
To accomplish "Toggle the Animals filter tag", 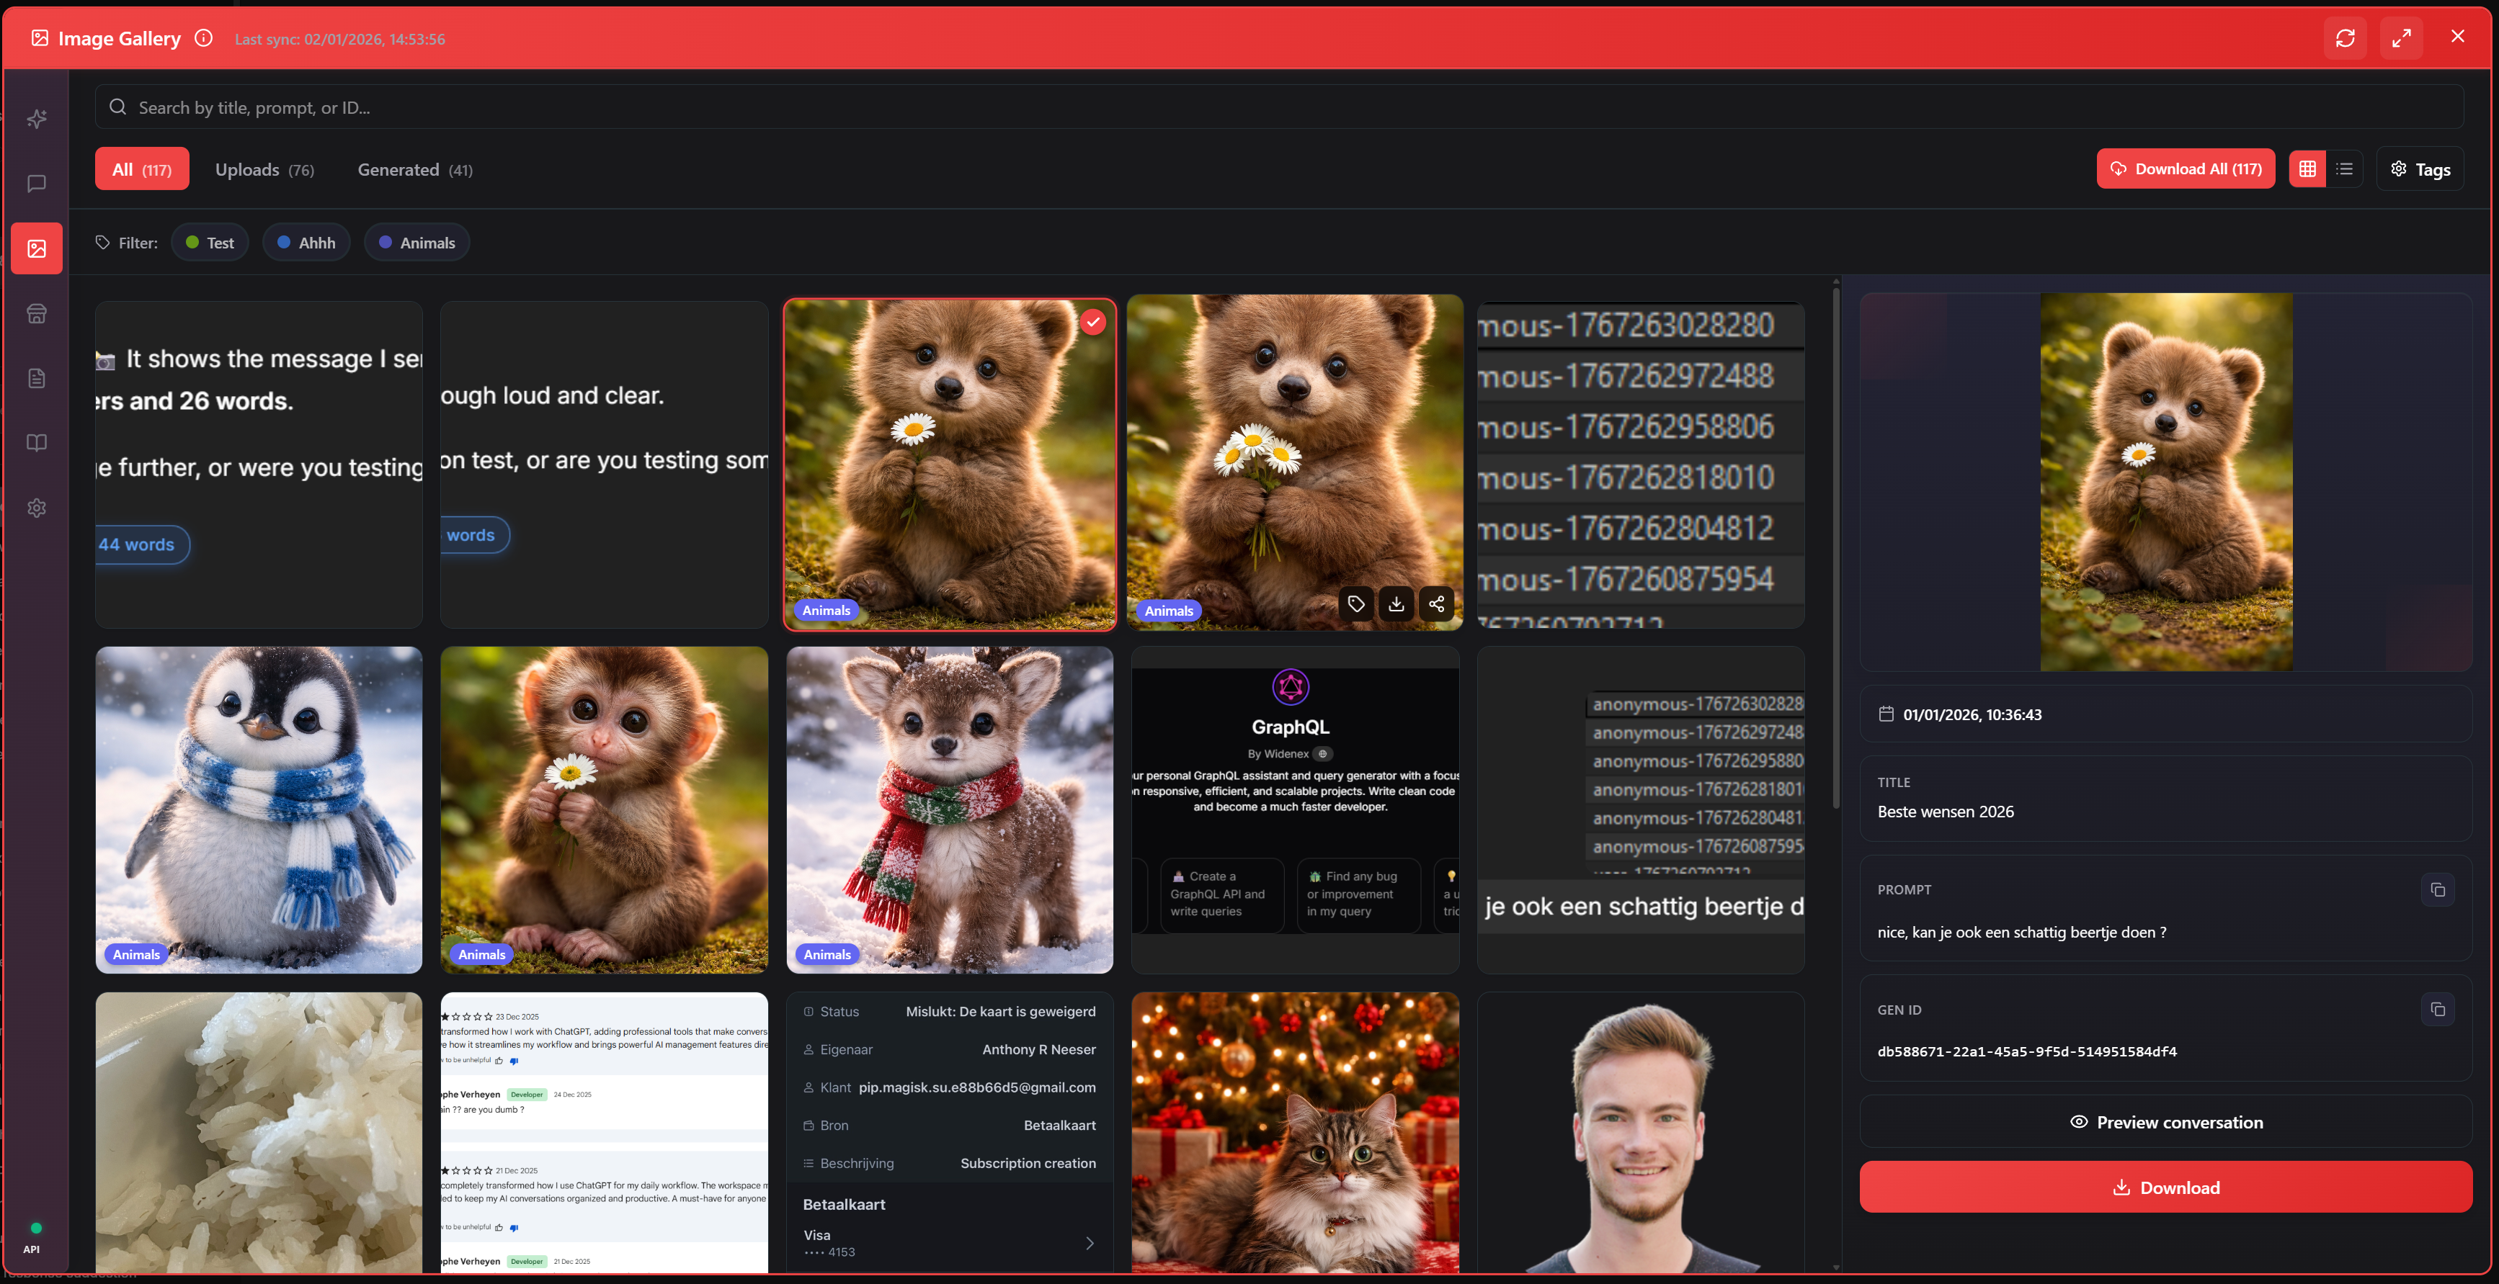I will 416,241.
